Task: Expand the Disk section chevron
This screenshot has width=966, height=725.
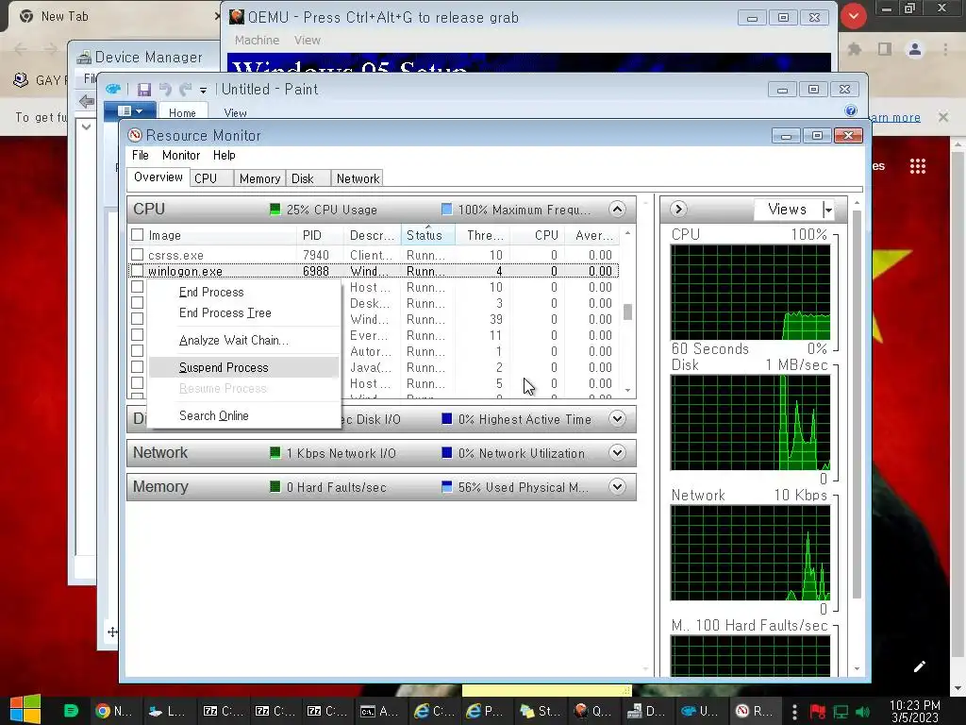Action: [617, 419]
